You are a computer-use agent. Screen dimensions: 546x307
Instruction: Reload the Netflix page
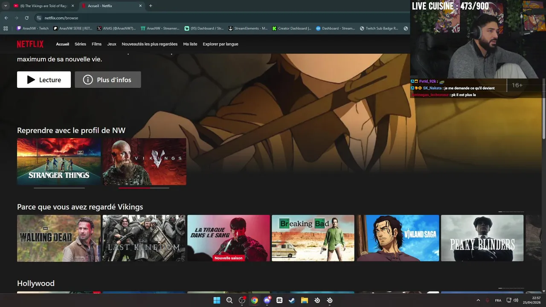click(26, 18)
